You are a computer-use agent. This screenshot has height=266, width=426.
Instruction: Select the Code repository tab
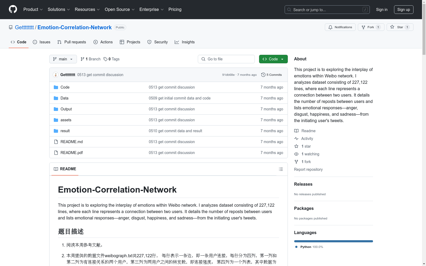click(x=19, y=42)
